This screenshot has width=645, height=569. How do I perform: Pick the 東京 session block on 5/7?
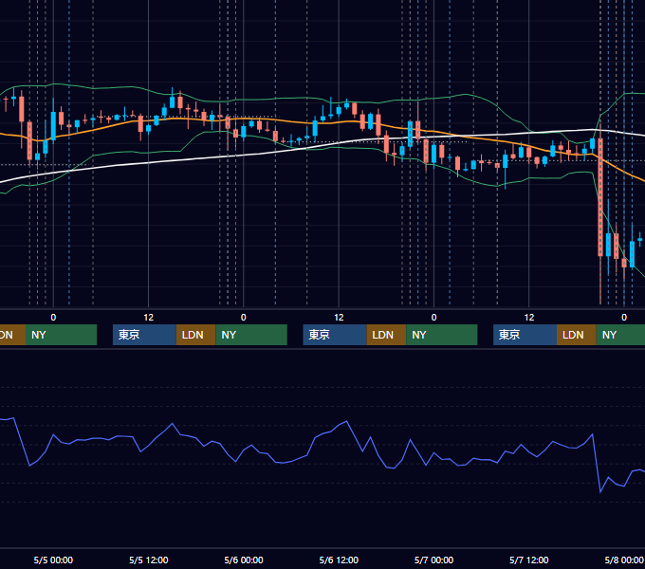[525, 335]
